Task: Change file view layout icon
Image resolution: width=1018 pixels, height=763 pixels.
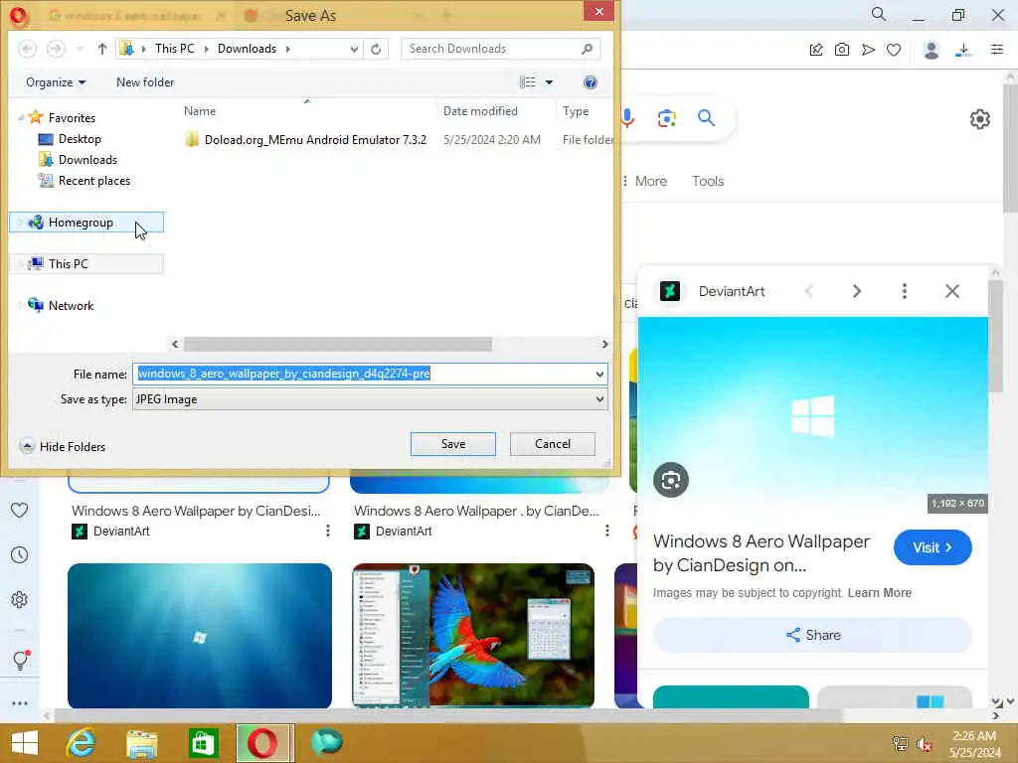Action: click(x=528, y=82)
